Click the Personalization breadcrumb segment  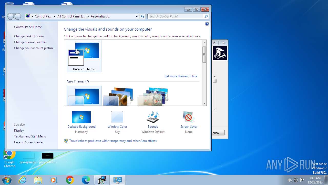tap(100, 16)
